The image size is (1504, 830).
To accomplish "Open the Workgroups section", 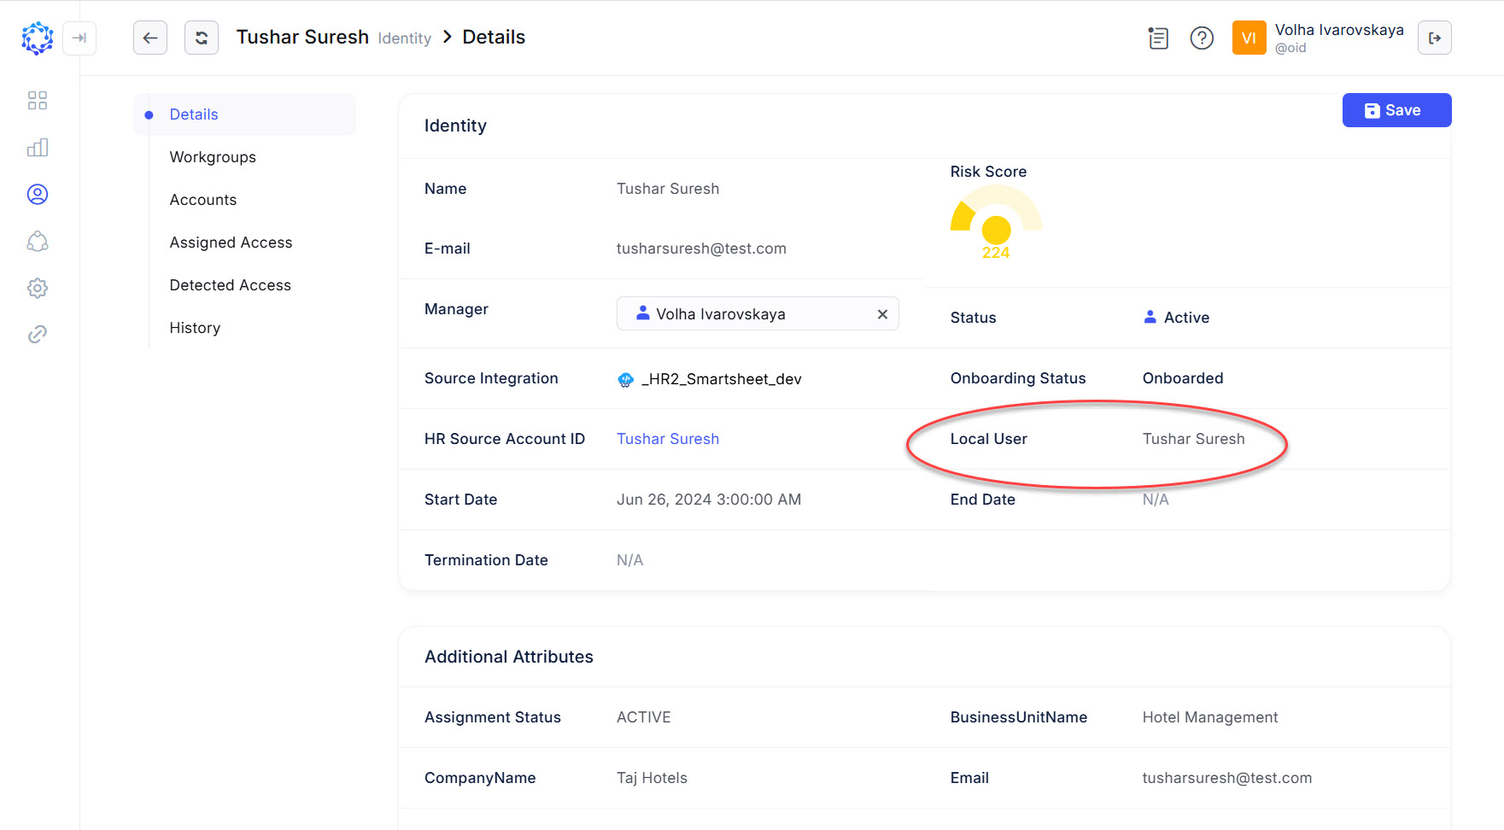I will pyautogui.click(x=213, y=157).
